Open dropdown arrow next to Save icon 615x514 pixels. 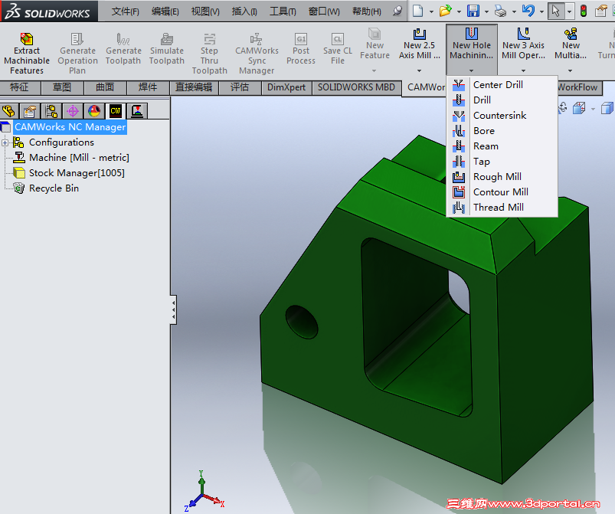(486, 11)
